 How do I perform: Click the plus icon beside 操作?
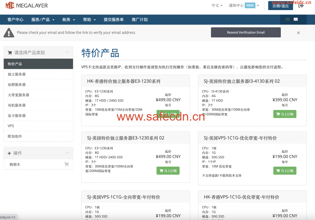pos(9,153)
